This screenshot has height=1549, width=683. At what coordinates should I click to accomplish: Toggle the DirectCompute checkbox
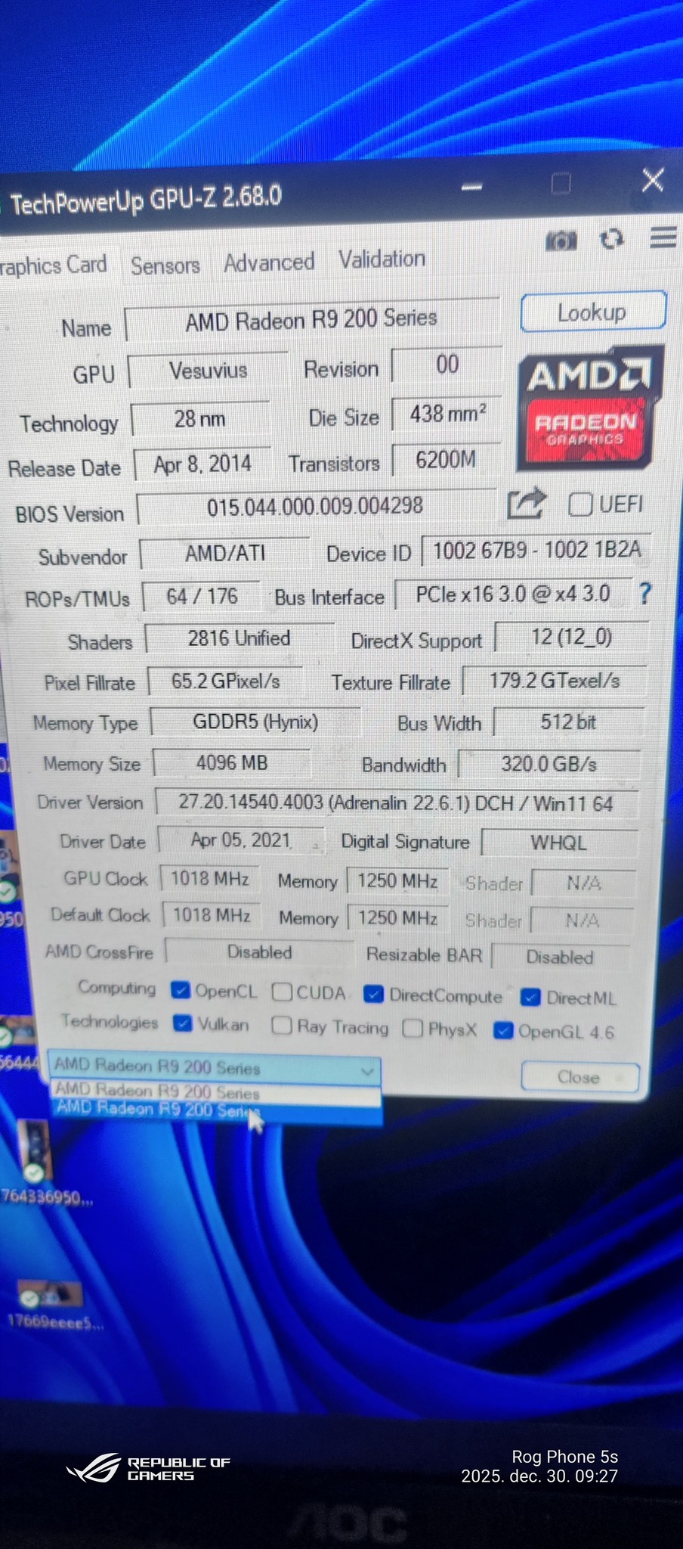tap(373, 994)
